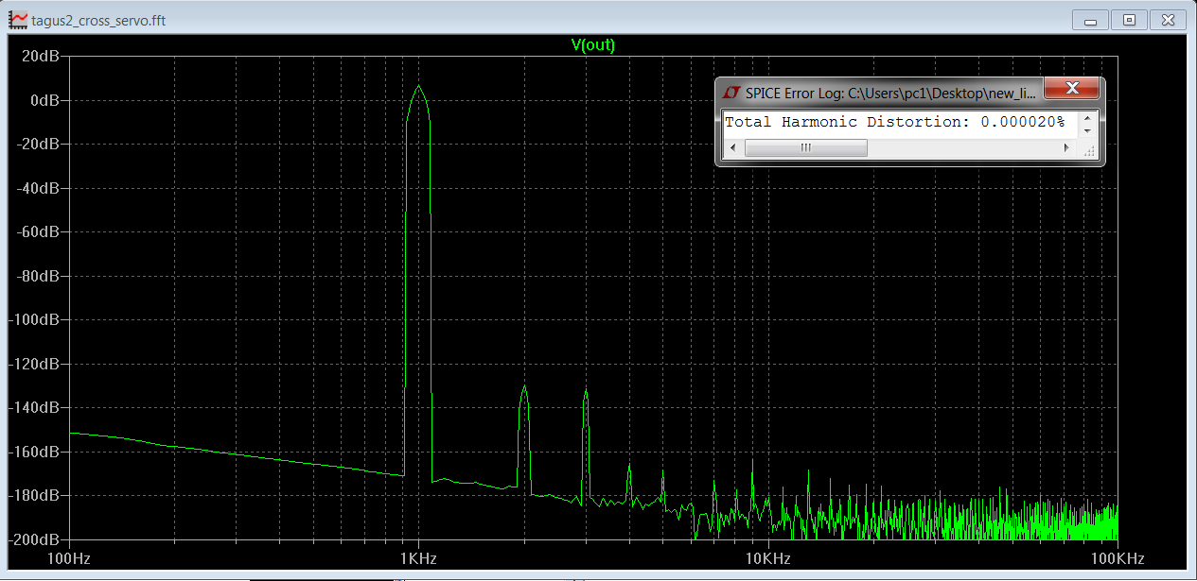The height and width of the screenshot is (581, 1197).
Task: Click the SPICE Error Log title text
Action: (890, 93)
